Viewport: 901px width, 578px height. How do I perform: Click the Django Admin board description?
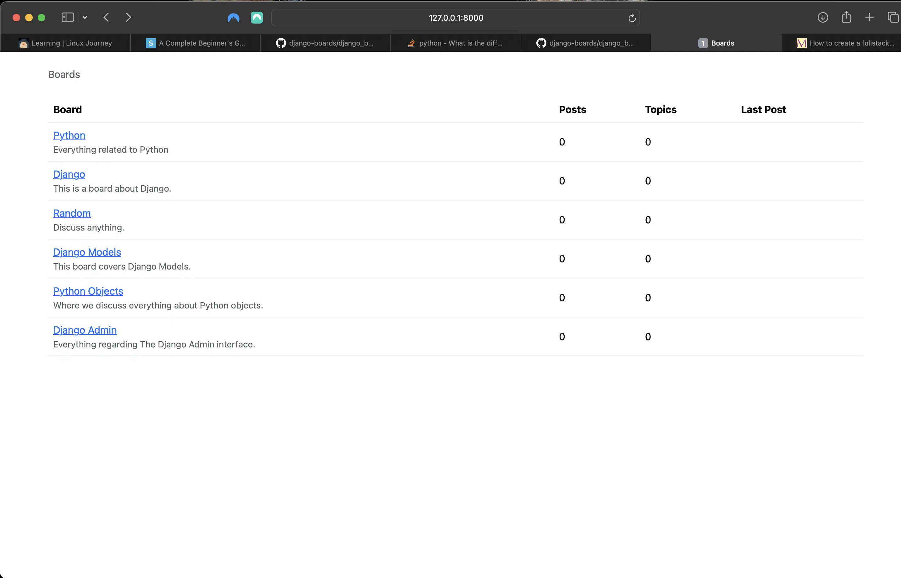pyautogui.click(x=154, y=345)
